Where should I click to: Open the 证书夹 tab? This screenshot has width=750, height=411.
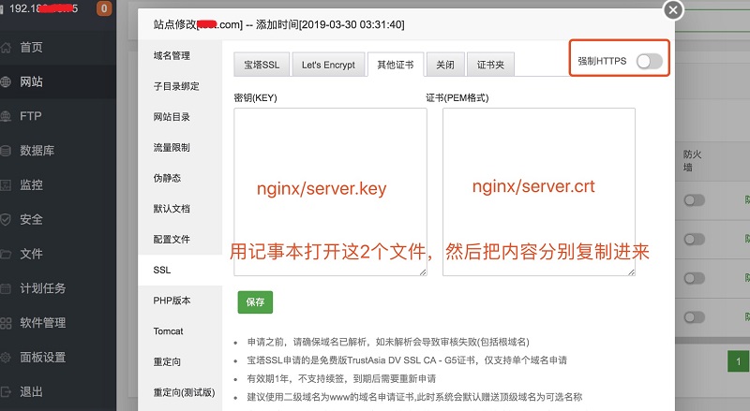(490, 65)
